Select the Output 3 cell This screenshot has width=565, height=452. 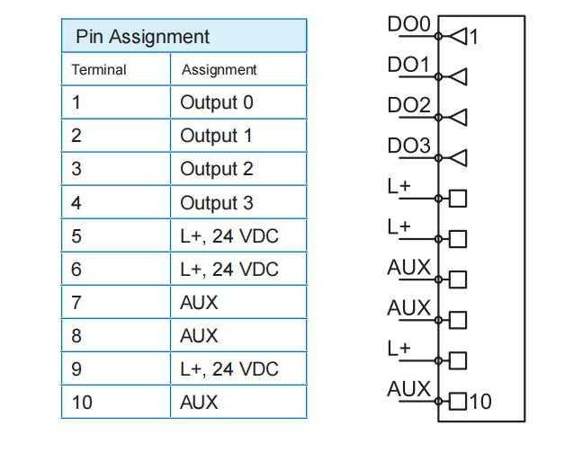[x=238, y=202]
